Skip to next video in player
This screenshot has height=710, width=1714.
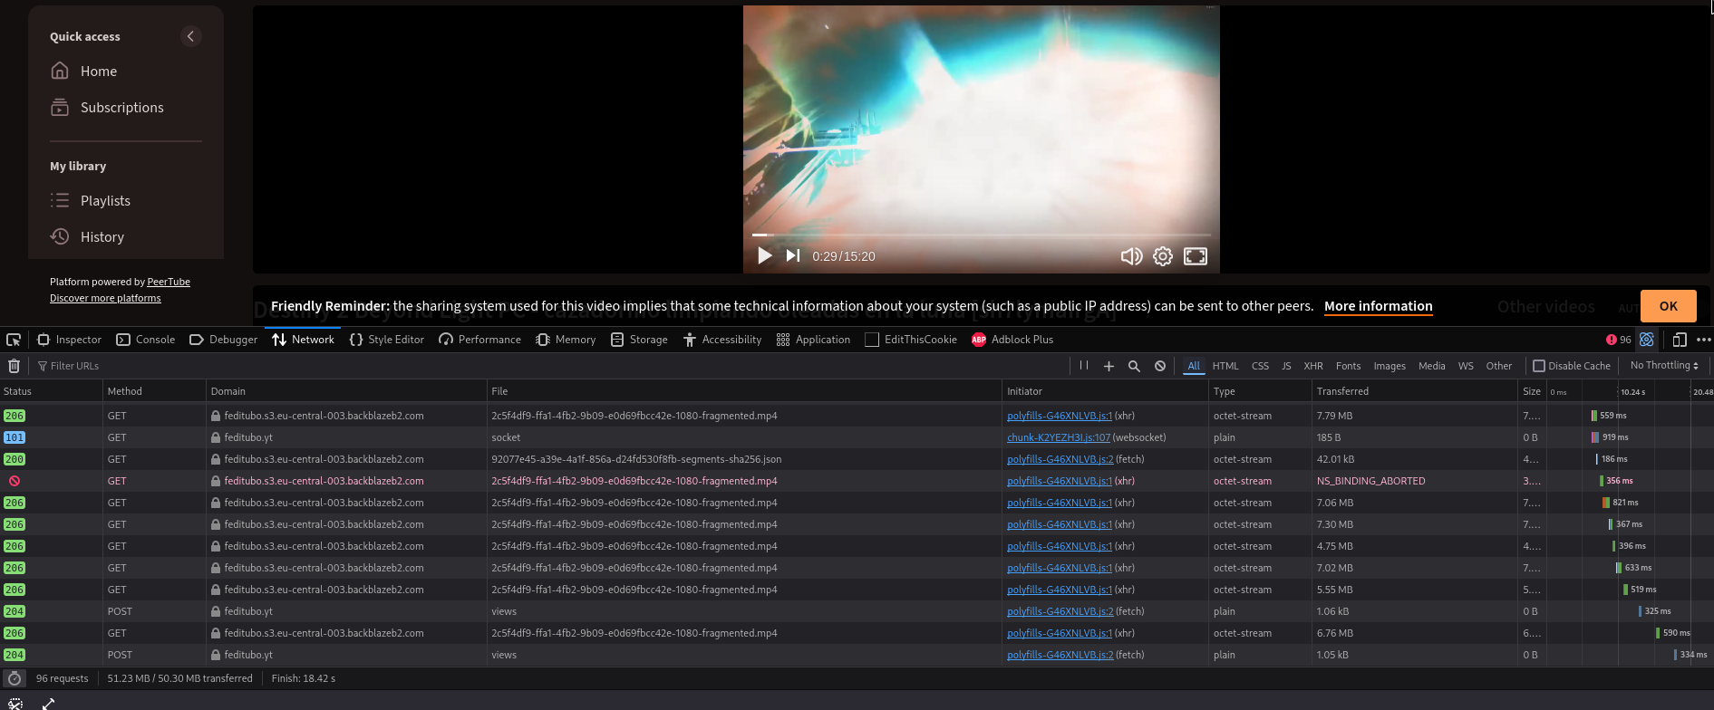click(x=793, y=256)
